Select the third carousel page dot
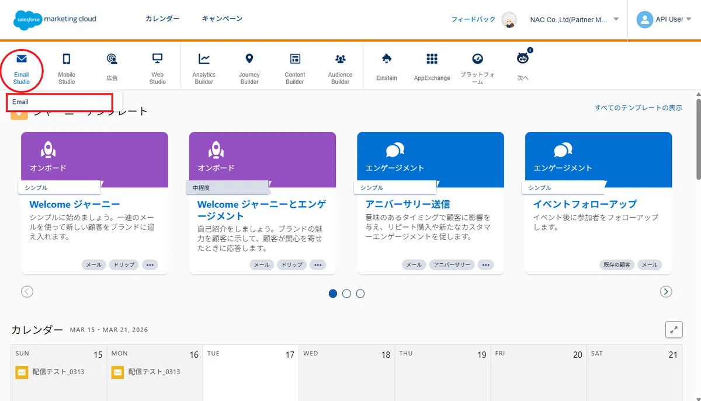The image size is (701, 401). coord(360,294)
